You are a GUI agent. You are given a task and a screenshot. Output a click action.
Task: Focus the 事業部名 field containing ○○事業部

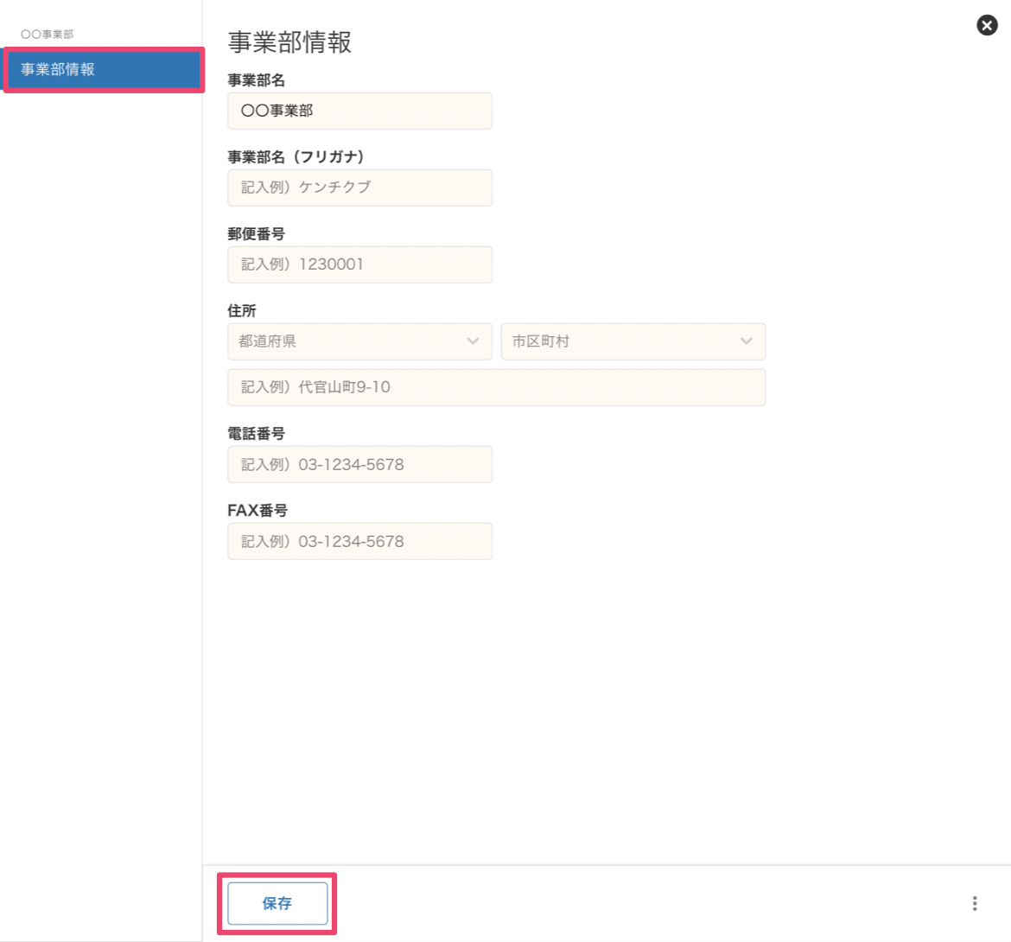[x=359, y=111]
